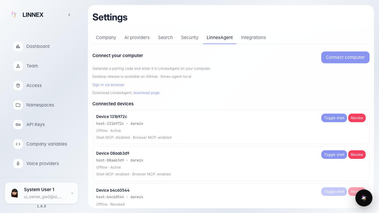
Task: Open Voice providers microphone icon
Action: (x=18, y=164)
